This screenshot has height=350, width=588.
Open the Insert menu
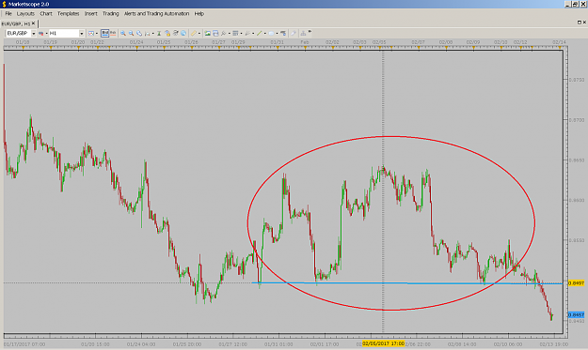pyautogui.click(x=90, y=13)
